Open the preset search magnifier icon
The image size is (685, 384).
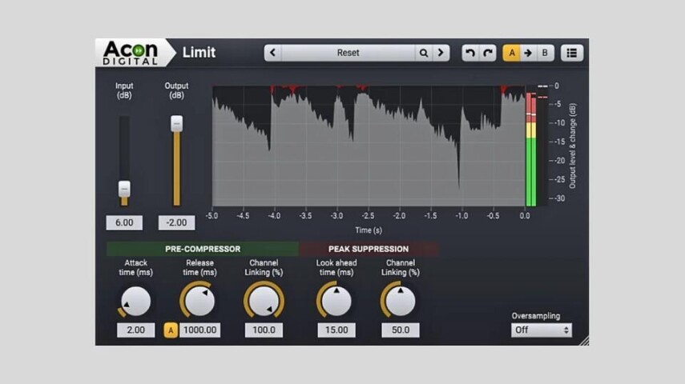coord(423,54)
